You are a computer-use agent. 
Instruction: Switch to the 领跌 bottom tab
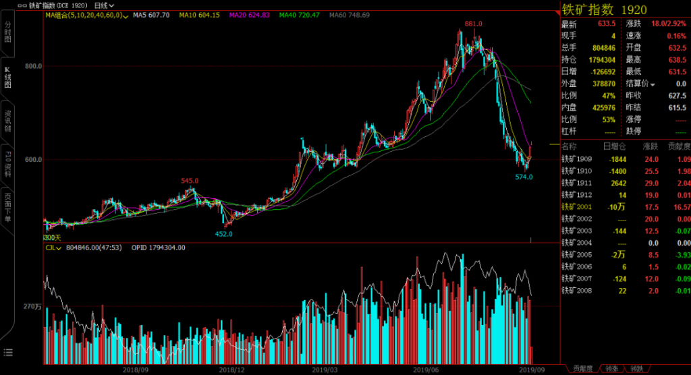636,368
